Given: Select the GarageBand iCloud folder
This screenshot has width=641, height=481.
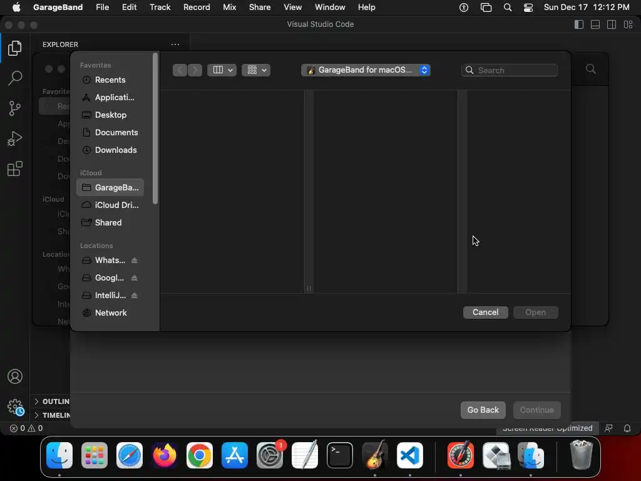Looking at the screenshot, I should pyautogui.click(x=110, y=187).
